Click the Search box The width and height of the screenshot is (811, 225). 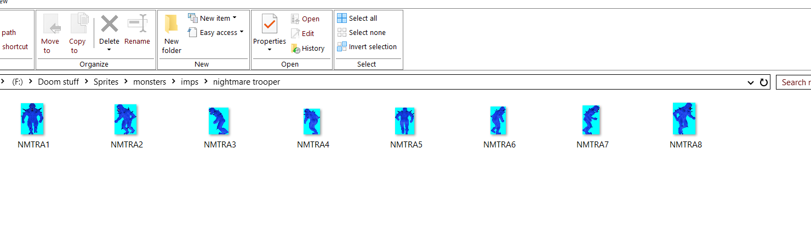793,82
